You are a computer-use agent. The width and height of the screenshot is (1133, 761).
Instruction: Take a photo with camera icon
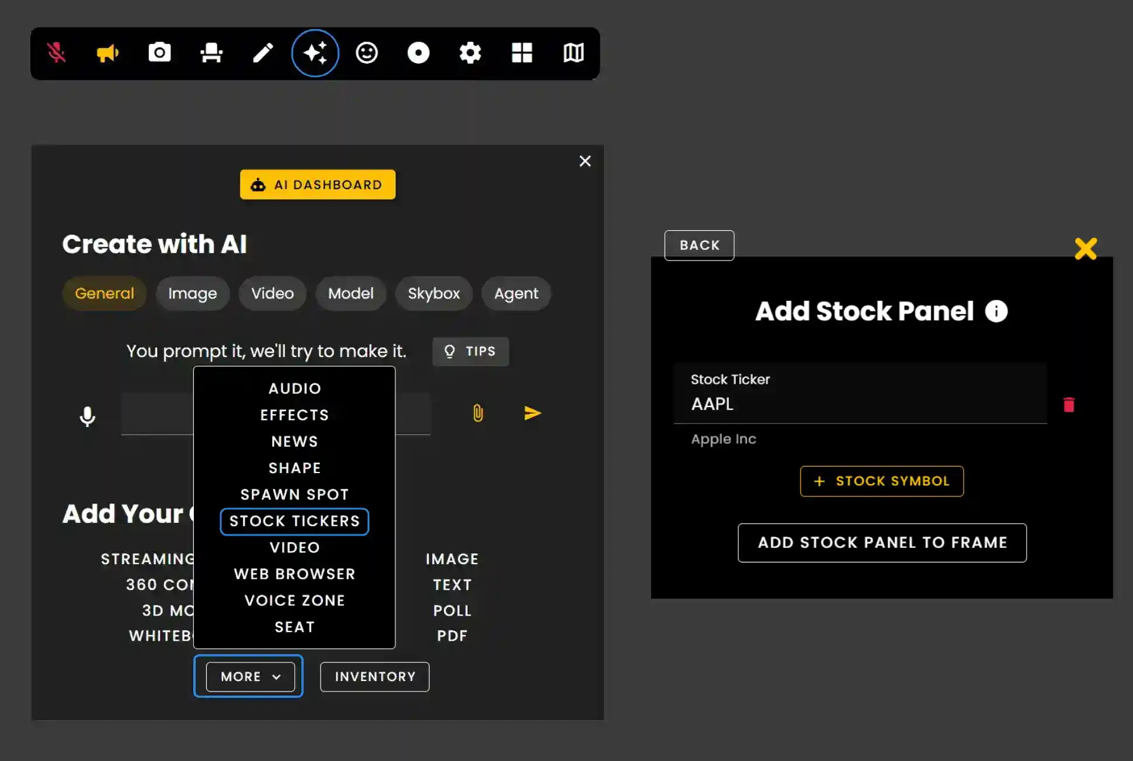click(159, 53)
